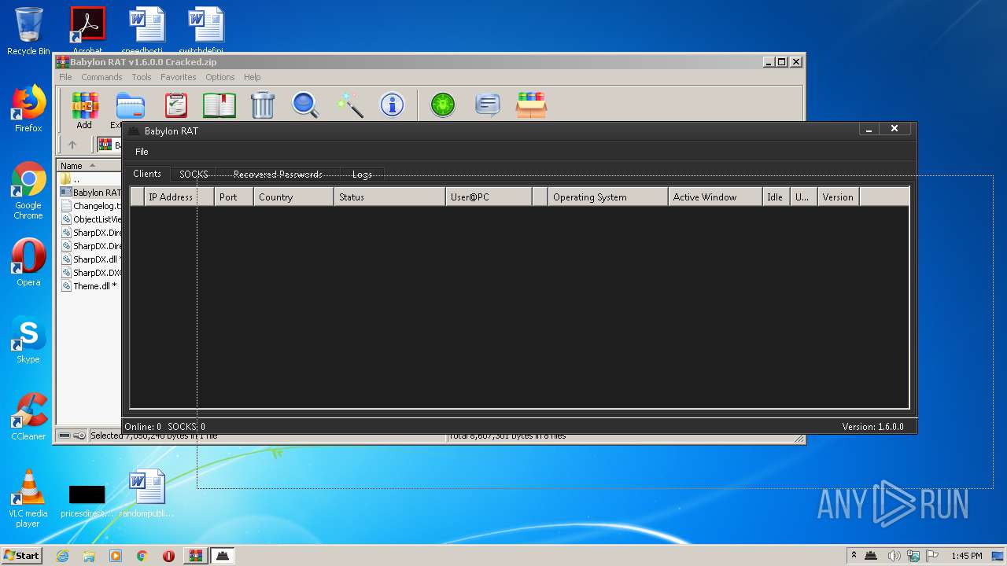Click the WinRAR Delete trash can icon
This screenshot has width=1007, height=566.
[x=263, y=105]
